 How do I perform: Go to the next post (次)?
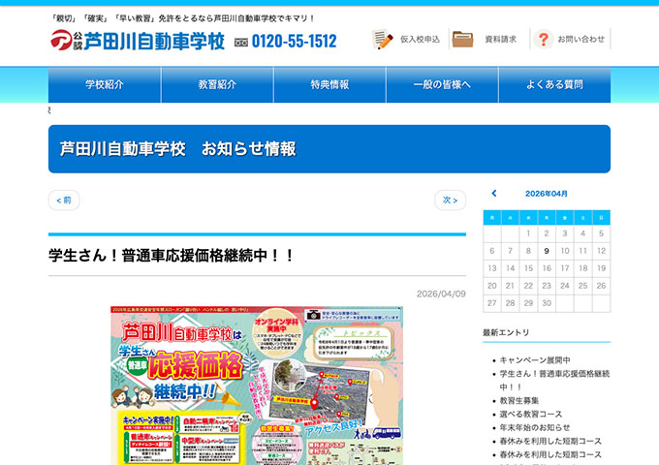tap(450, 200)
